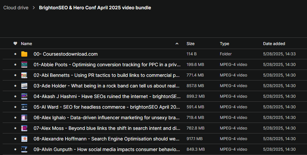Choose the 07-Alex Moss video thumbnail
The height and width of the screenshot is (155, 307).
24,128
